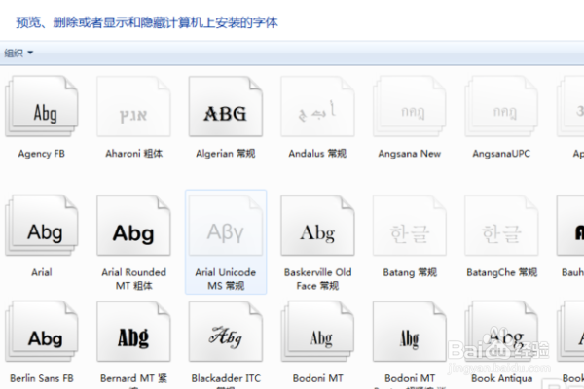This screenshot has height=389, width=584.
Task: Click the BatangChe 常规 name label
Action: tap(501, 272)
